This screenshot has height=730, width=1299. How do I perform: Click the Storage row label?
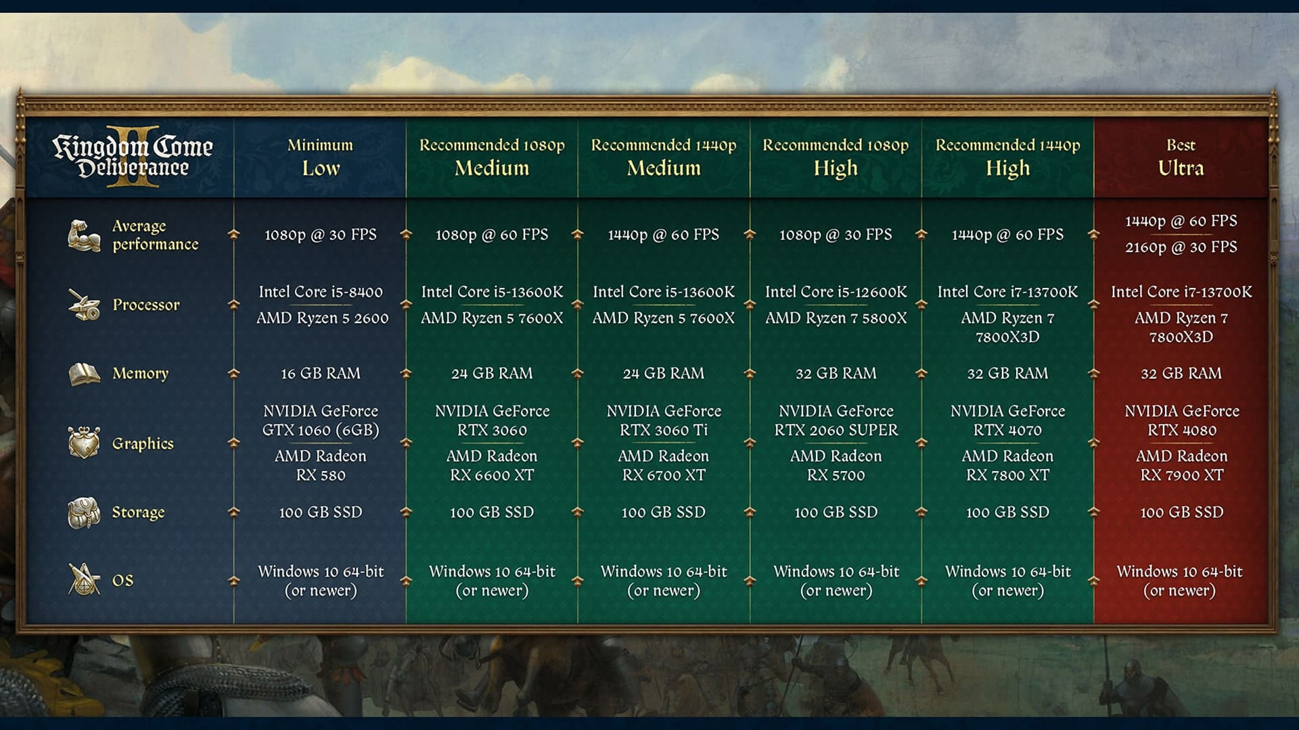click(x=138, y=512)
